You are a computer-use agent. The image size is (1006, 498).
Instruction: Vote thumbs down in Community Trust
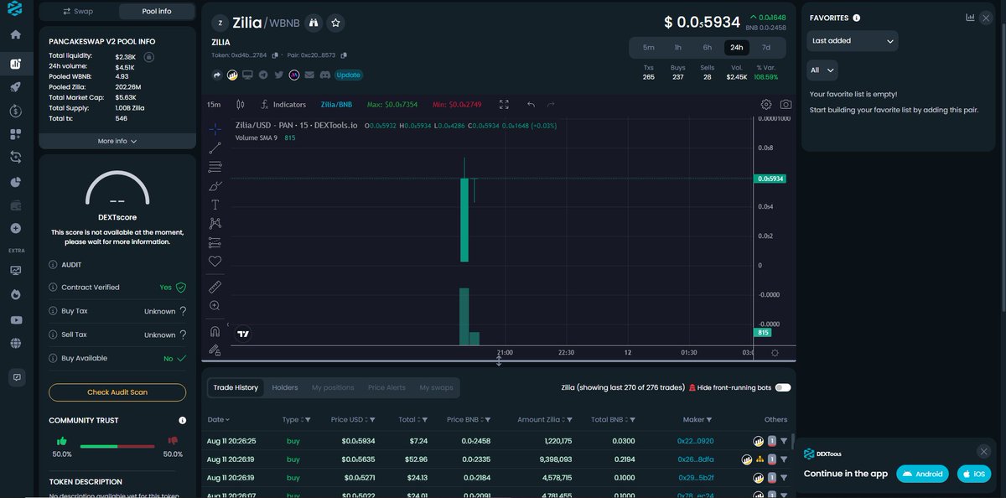173,441
